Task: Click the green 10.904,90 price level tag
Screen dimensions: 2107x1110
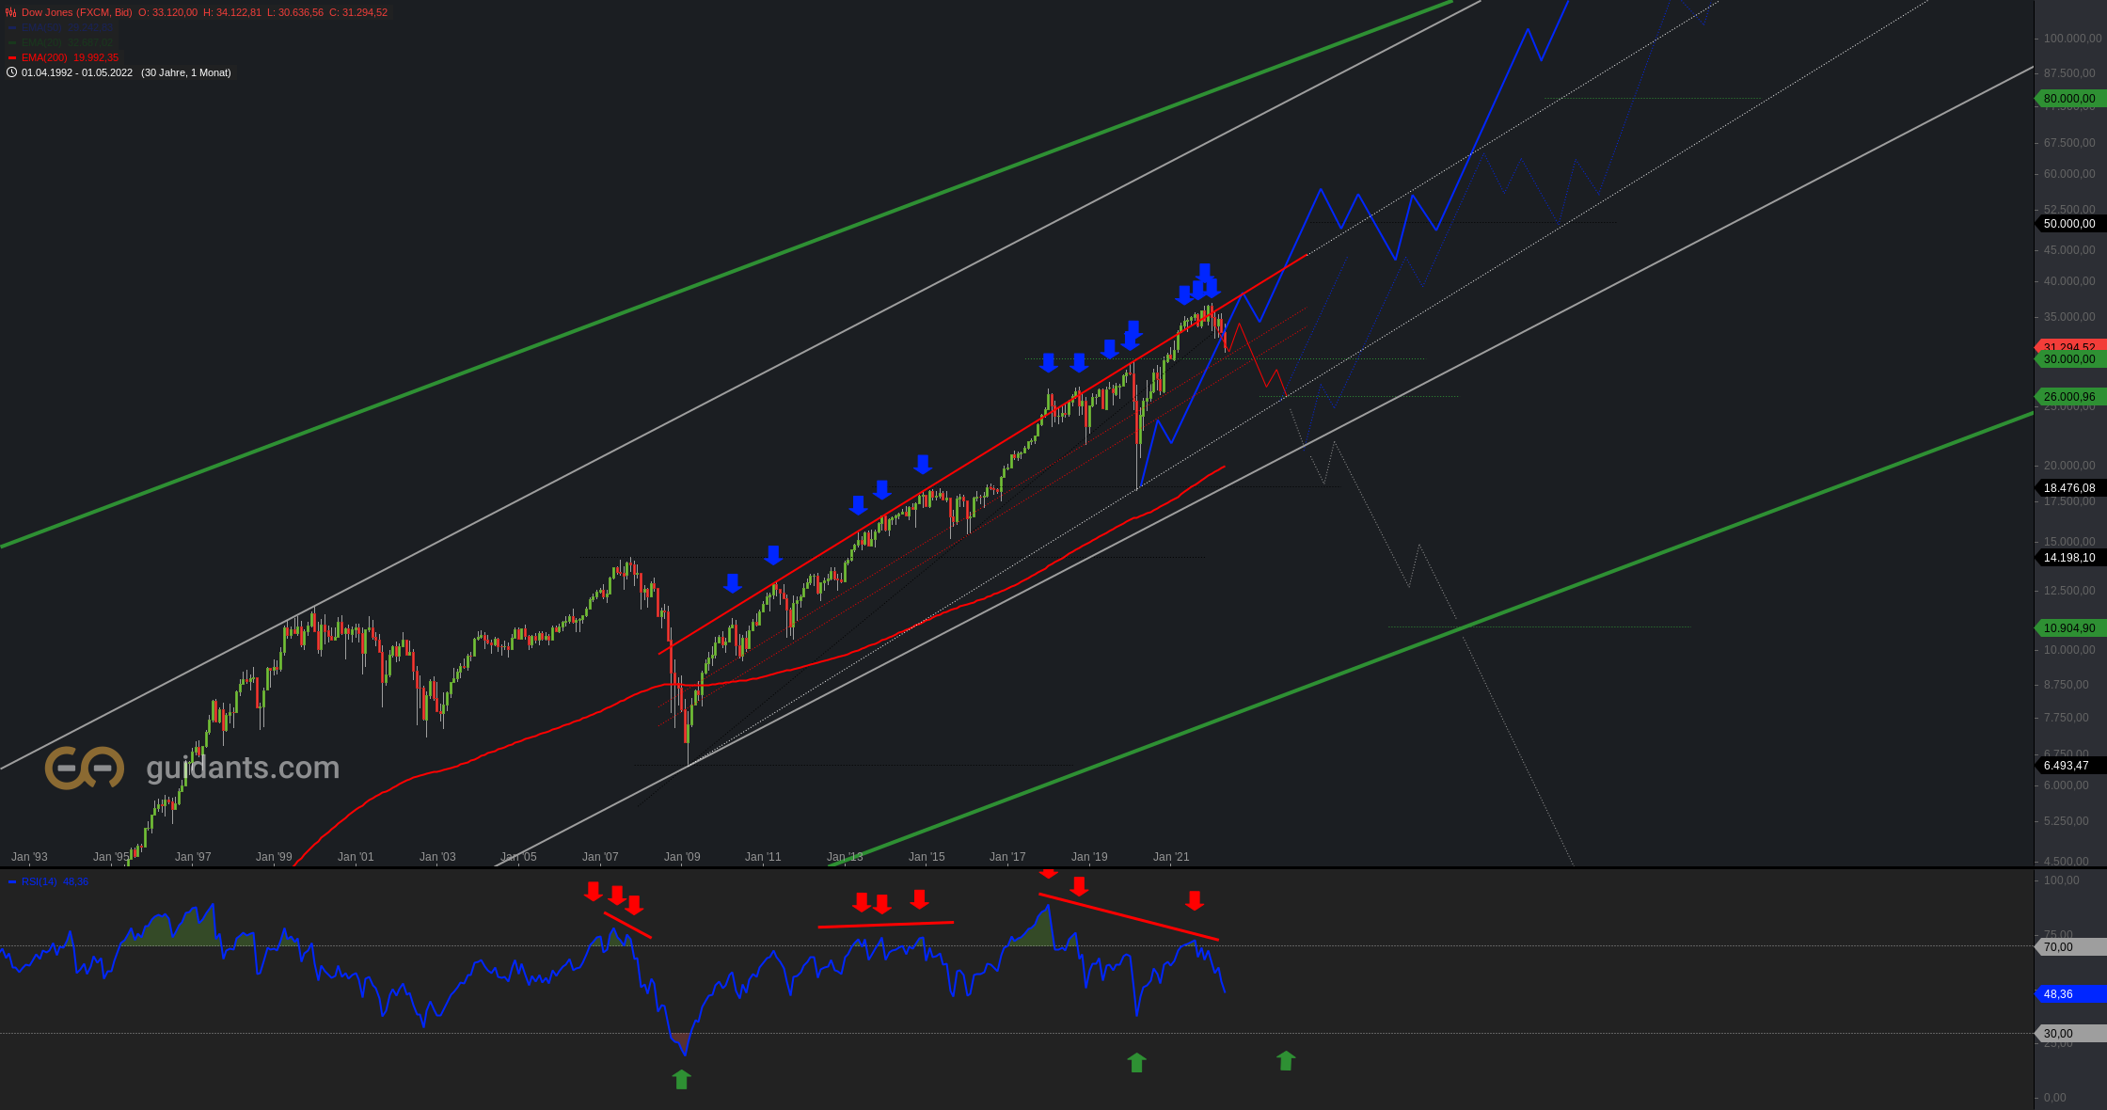Action: [2068, 627]
